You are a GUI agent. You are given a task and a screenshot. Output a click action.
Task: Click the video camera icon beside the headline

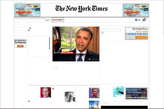(30, 28)
